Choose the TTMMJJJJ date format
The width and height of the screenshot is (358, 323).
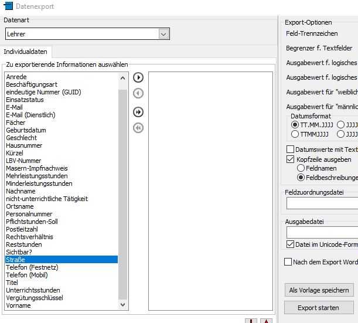click(x=295, y=134)
